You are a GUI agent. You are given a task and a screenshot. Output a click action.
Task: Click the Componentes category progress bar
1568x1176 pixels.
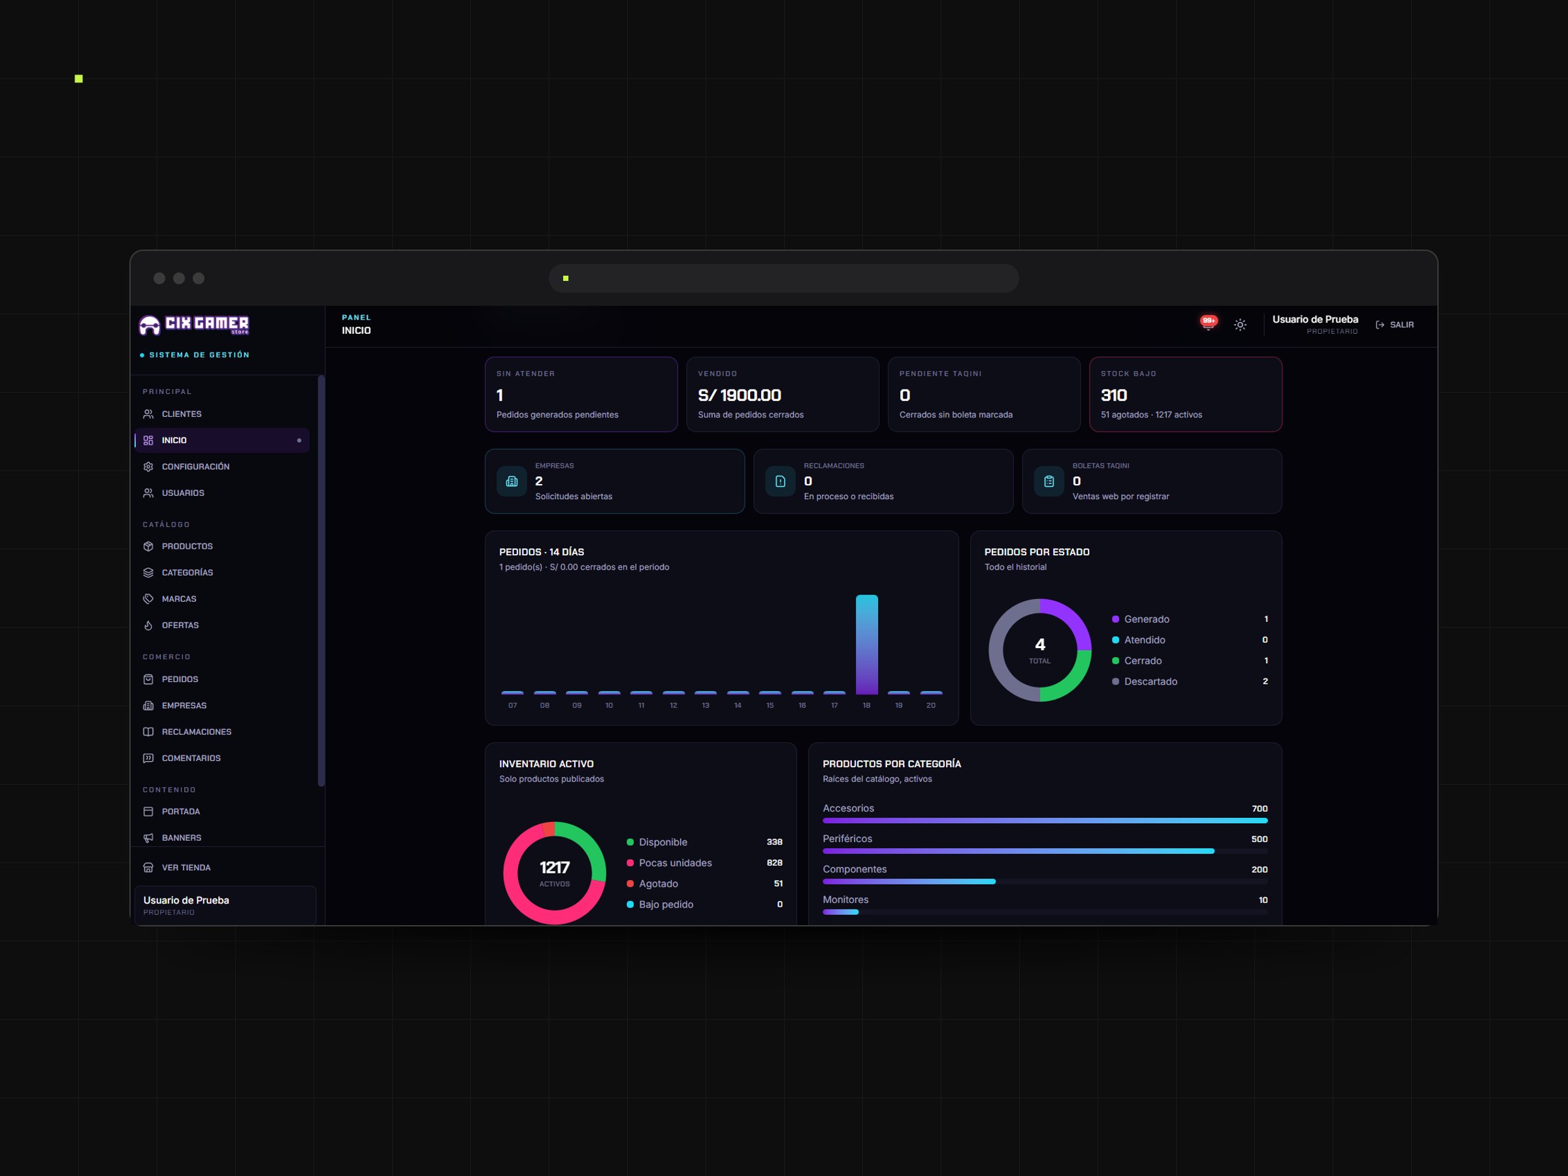point(1045,882)
